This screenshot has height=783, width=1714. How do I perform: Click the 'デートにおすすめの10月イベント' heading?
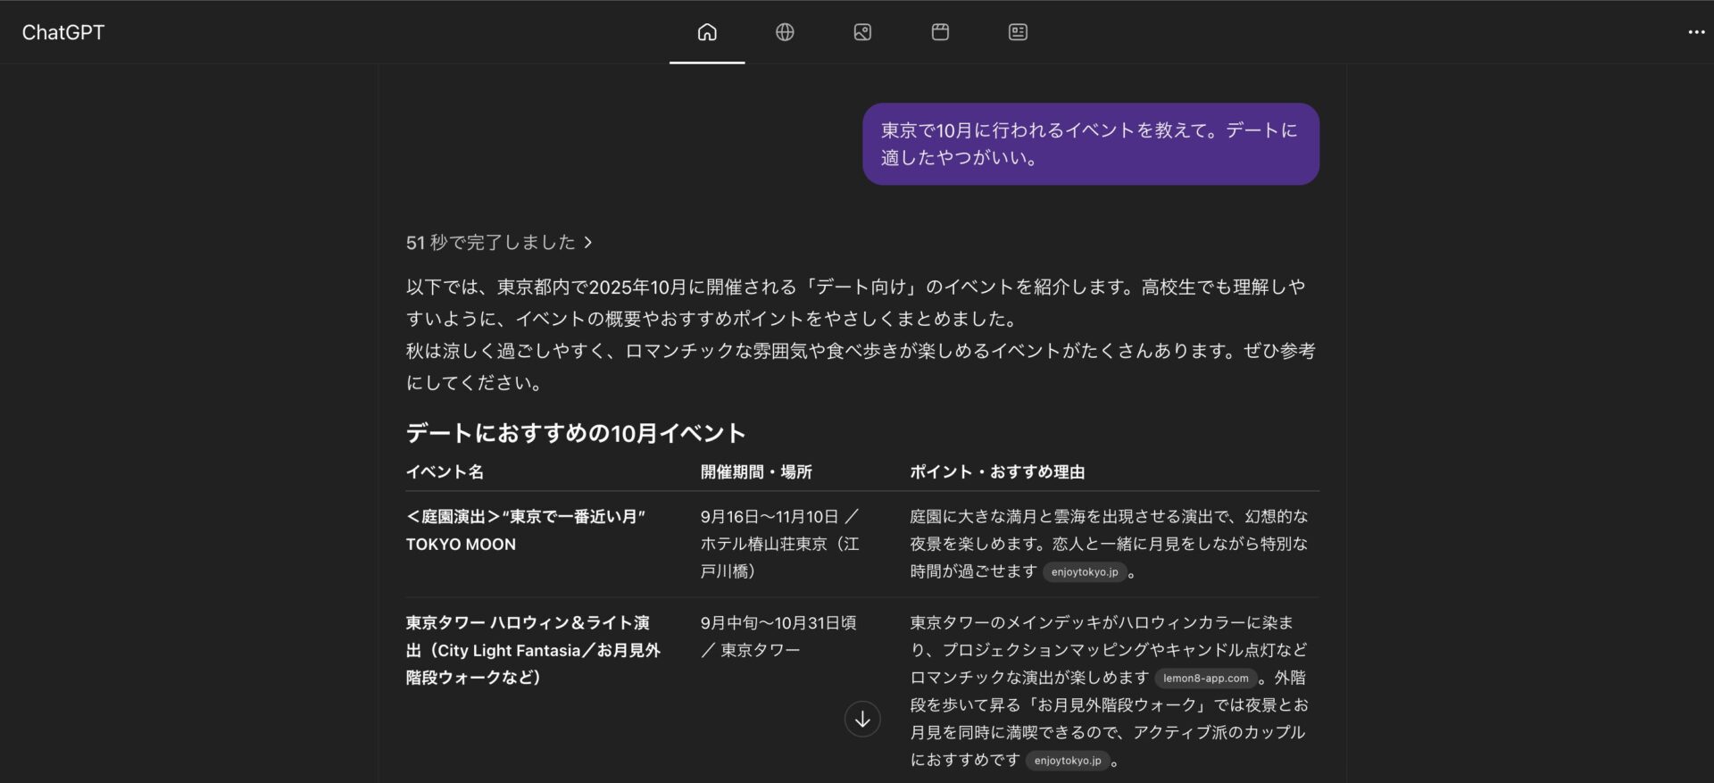click(x=575, y=433)
